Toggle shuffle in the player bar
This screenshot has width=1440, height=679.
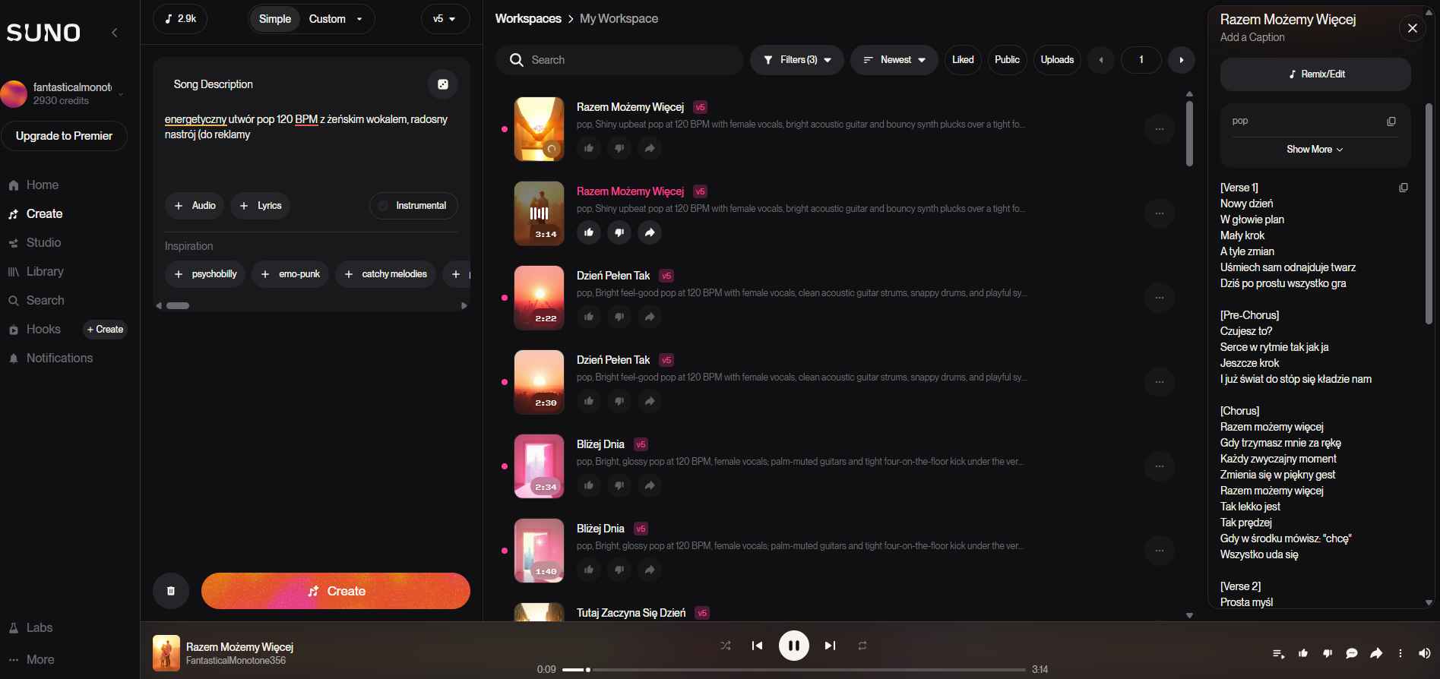tap(726, 646)
